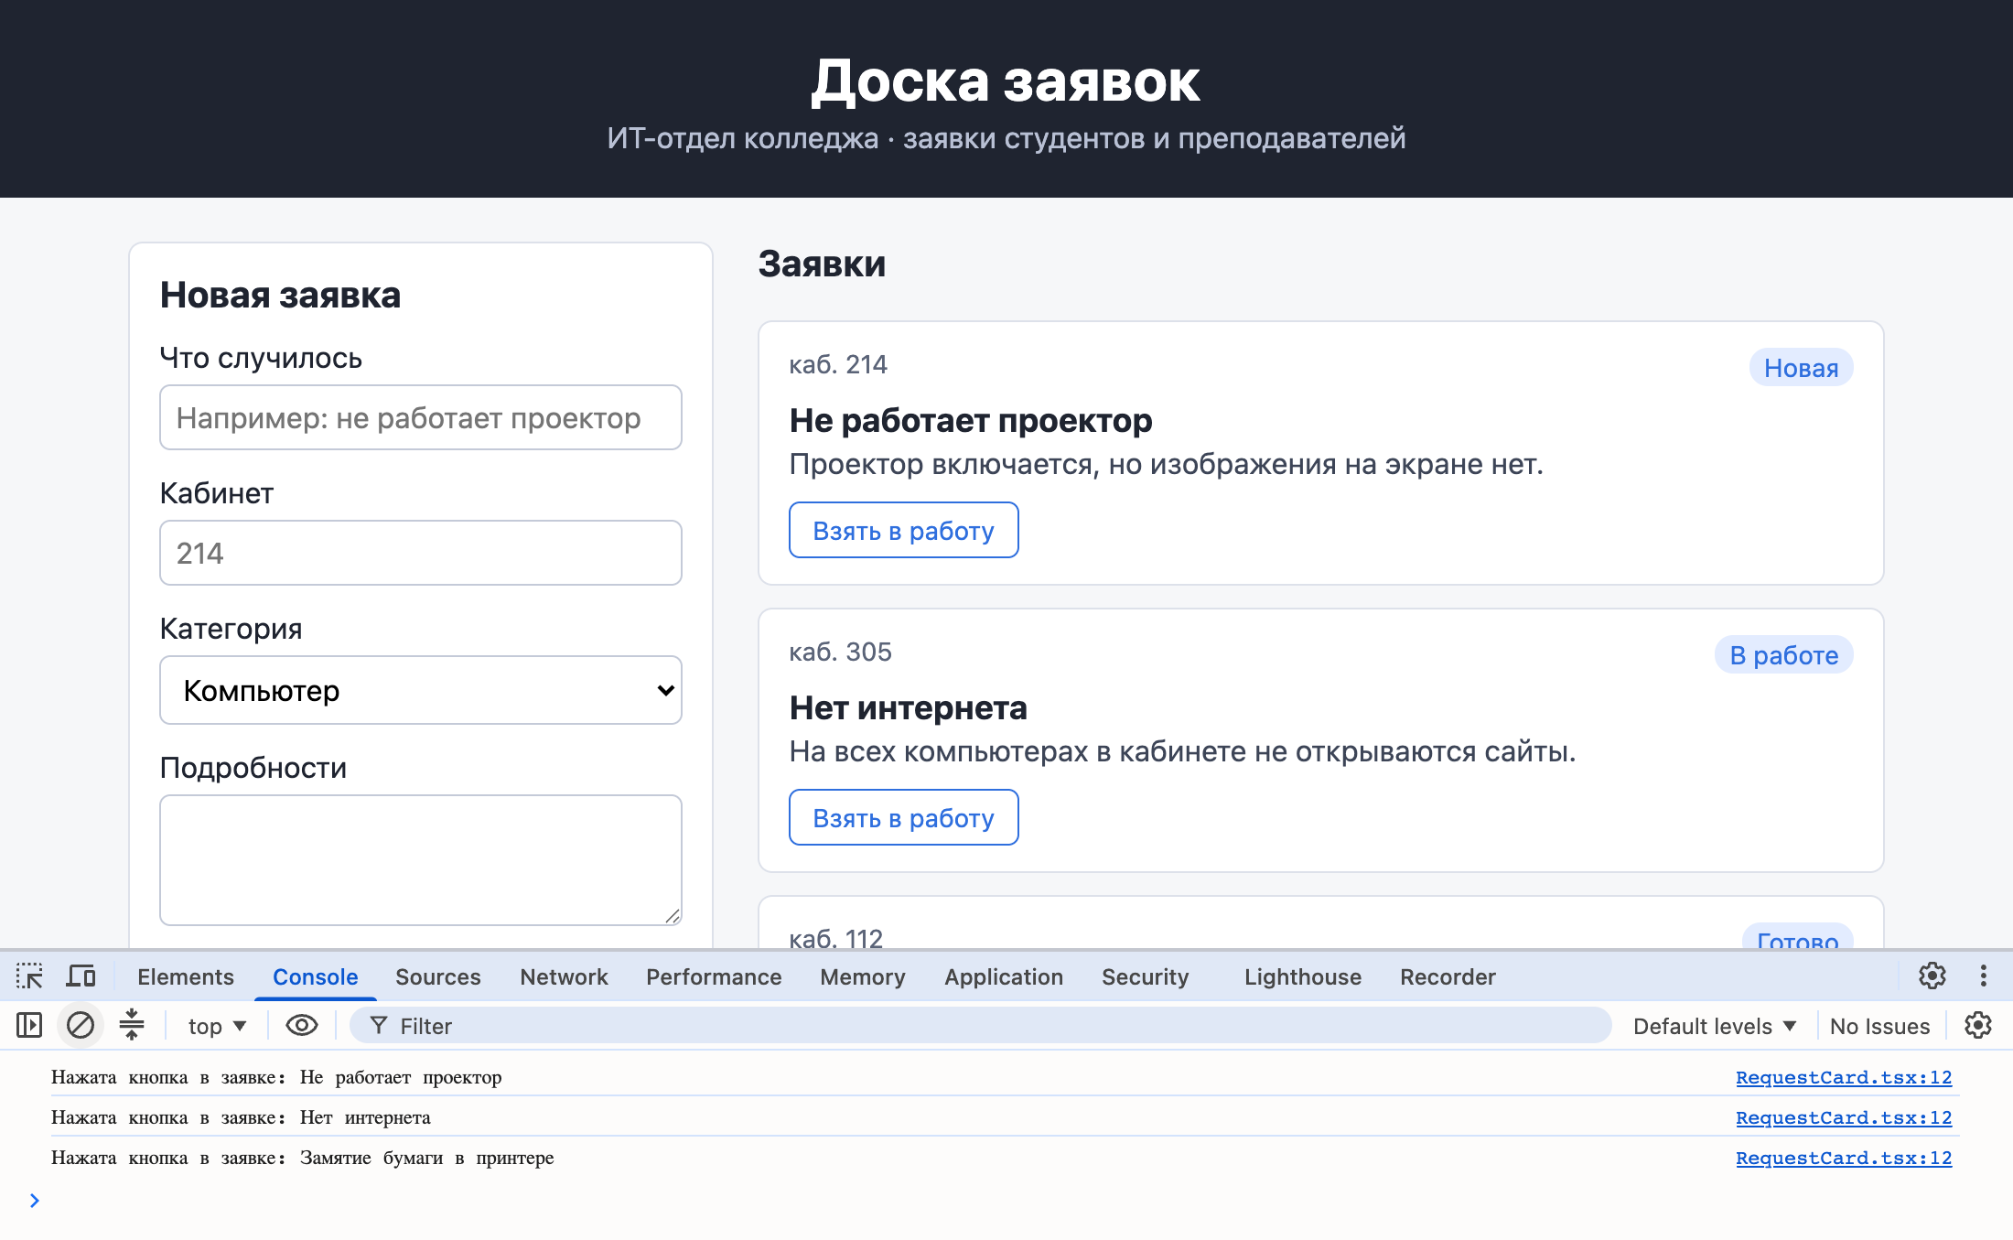Viewport: 2013px width, 1240px height.
Task: Open DevTools settings gear in tab bar
Action: pos(1932,976)
